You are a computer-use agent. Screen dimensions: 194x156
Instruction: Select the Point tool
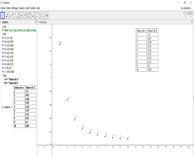tap(7, 15)
